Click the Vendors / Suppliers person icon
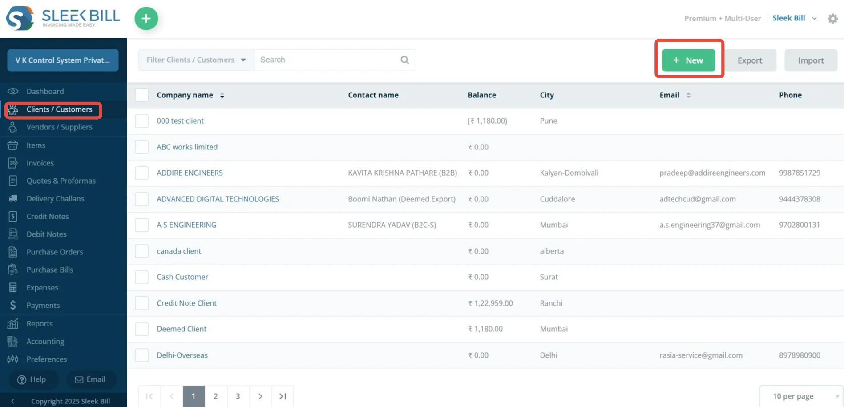This screenshot has height=407, width=844. [13, 127]
